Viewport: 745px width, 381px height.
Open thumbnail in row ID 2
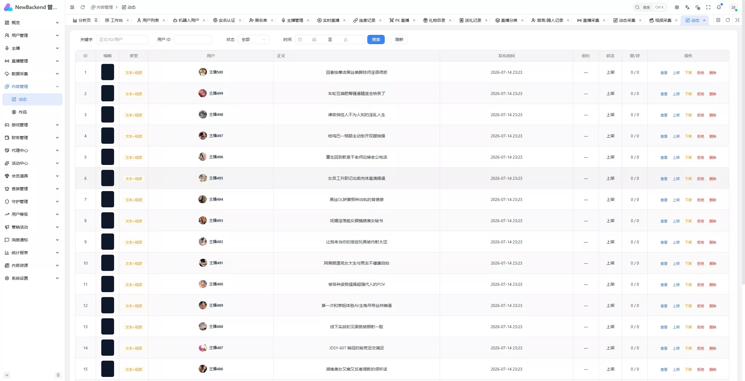(x=107, y=93)
